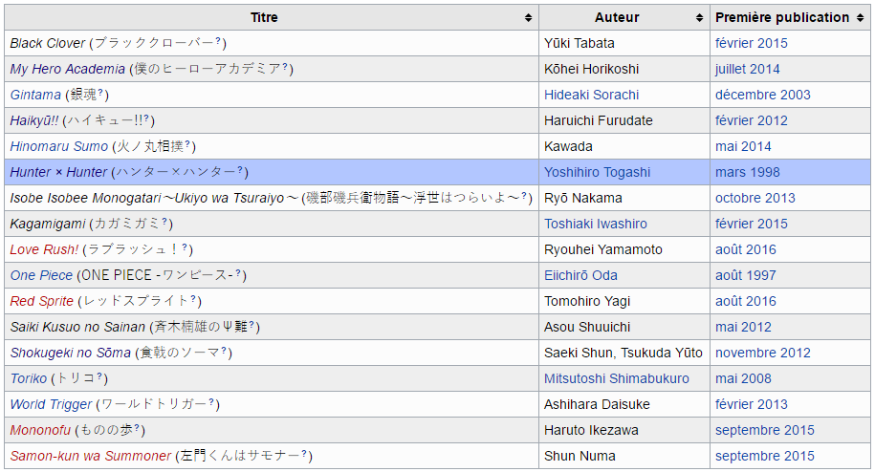Image resolution: width=875 pixels, height=472 pixels.
Task: Select the Toriko title link
Action: 28,378
